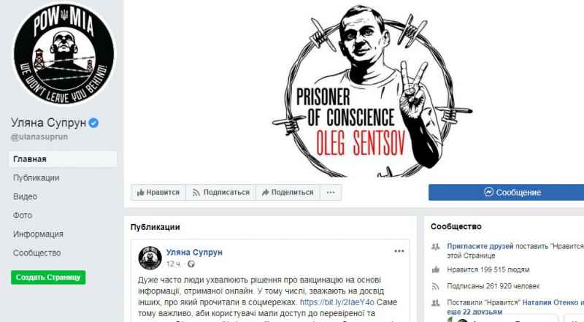Open the Главная tab in the sidebar
584x322 pixels.
(x=63, y=159)
